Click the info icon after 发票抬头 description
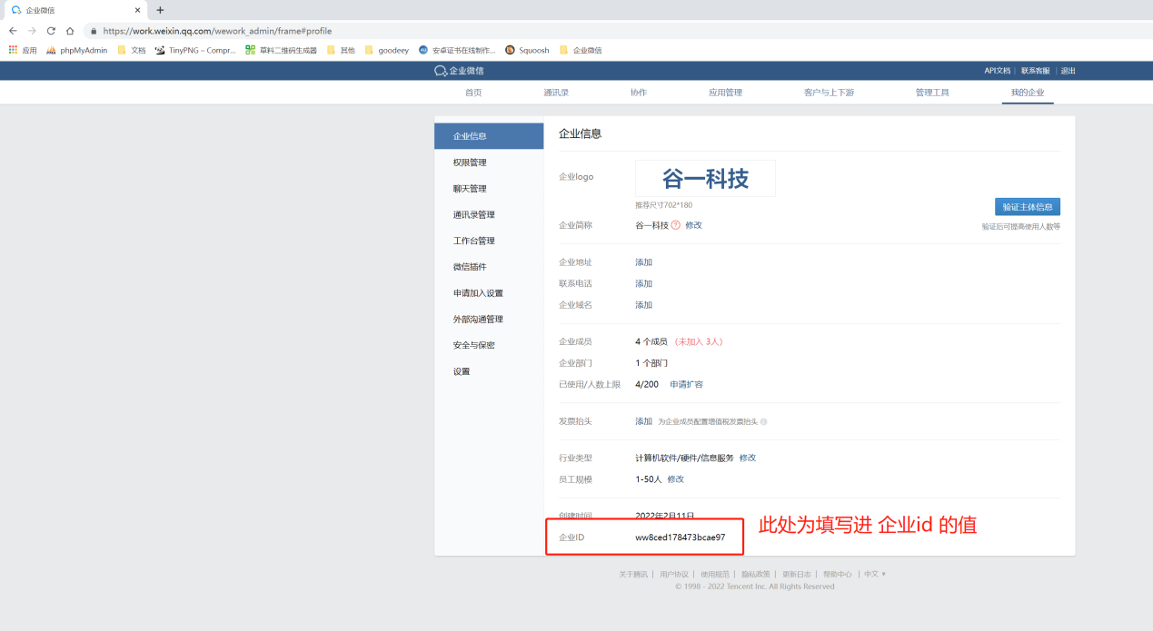The height and width of the screenshot is (631, 1153). 764,420
